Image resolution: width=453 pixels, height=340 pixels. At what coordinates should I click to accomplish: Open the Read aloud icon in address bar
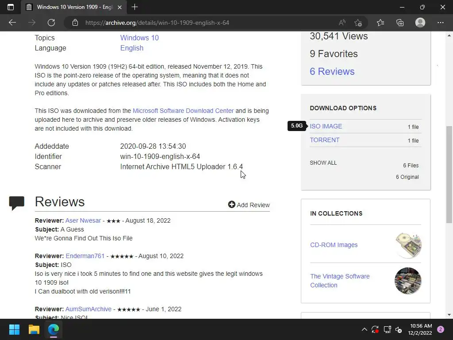click(x=342, y=23)
